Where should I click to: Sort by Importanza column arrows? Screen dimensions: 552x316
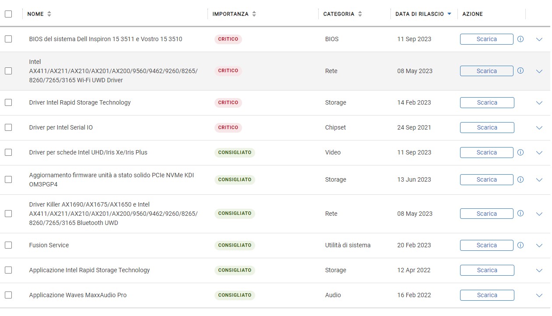pyautogui.click(x=254, y=14)
